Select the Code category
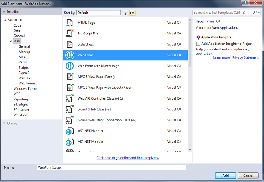The image size is (264, 182). pos(17,25)
